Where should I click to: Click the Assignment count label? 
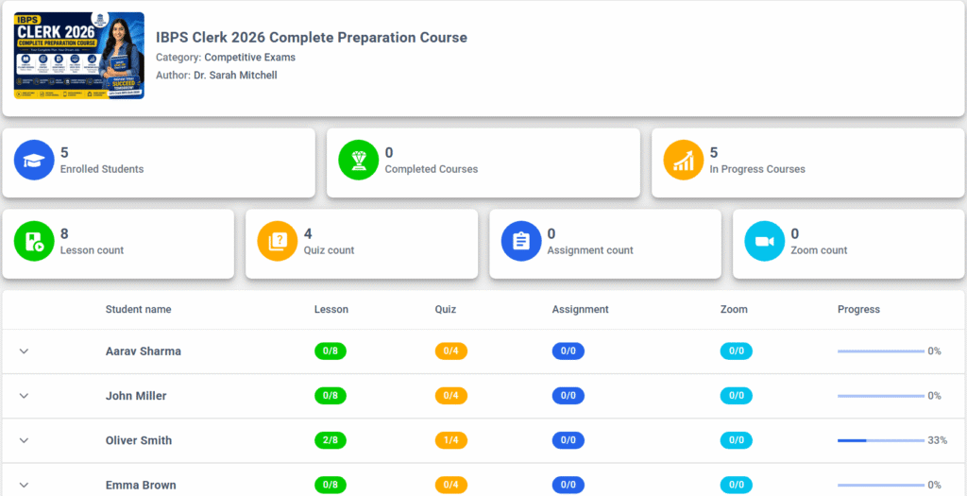click(590, 250)
